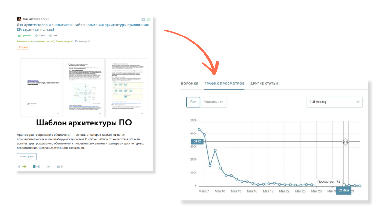Switch to Уникальные views toggle
Screen dimensions: 384x217
click(213, 102)
